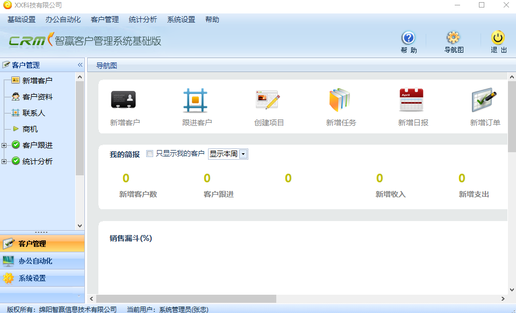Click the horizontal scrollbar at the bottom
The image size is (516, 313).
[185, 298]
